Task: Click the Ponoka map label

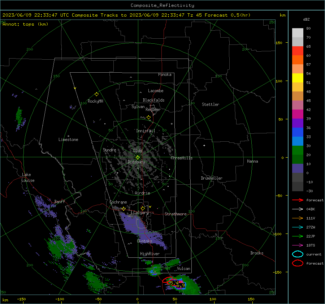Action: coord(165,74)
